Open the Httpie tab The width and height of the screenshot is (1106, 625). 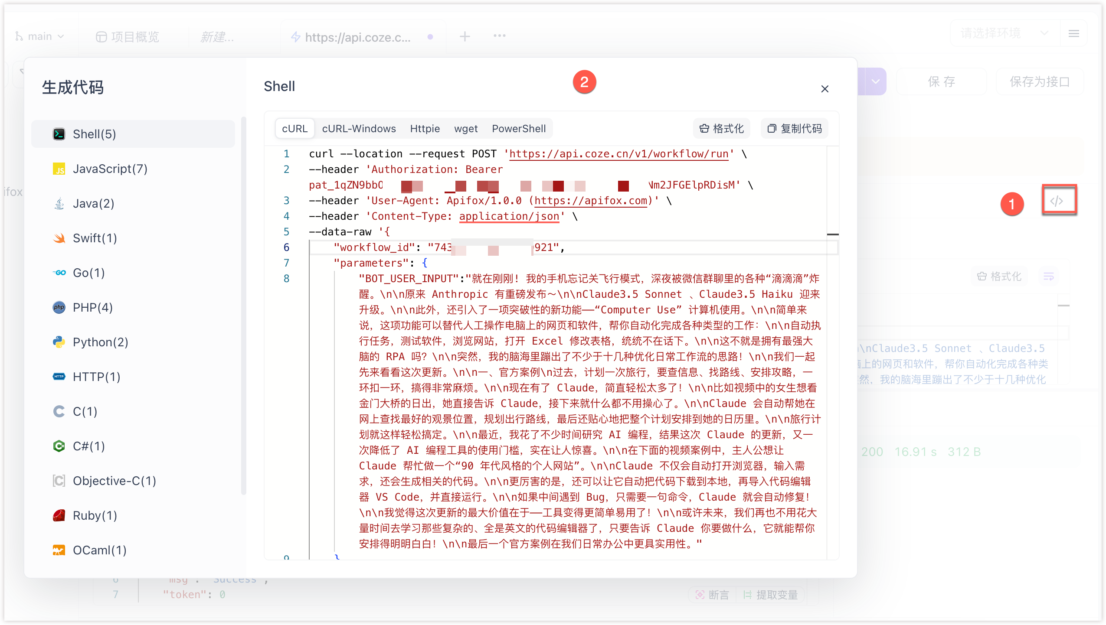point(425,129)
